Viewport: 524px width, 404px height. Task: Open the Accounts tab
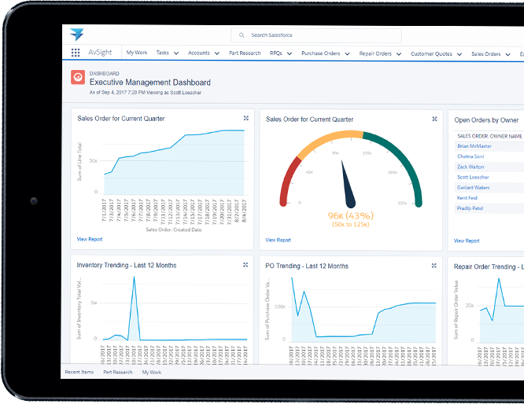pos(199,53)
